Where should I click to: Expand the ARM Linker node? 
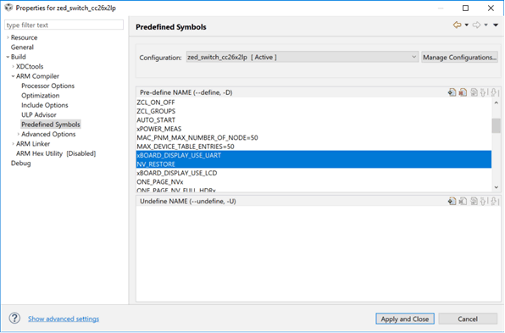click(13, 144)
